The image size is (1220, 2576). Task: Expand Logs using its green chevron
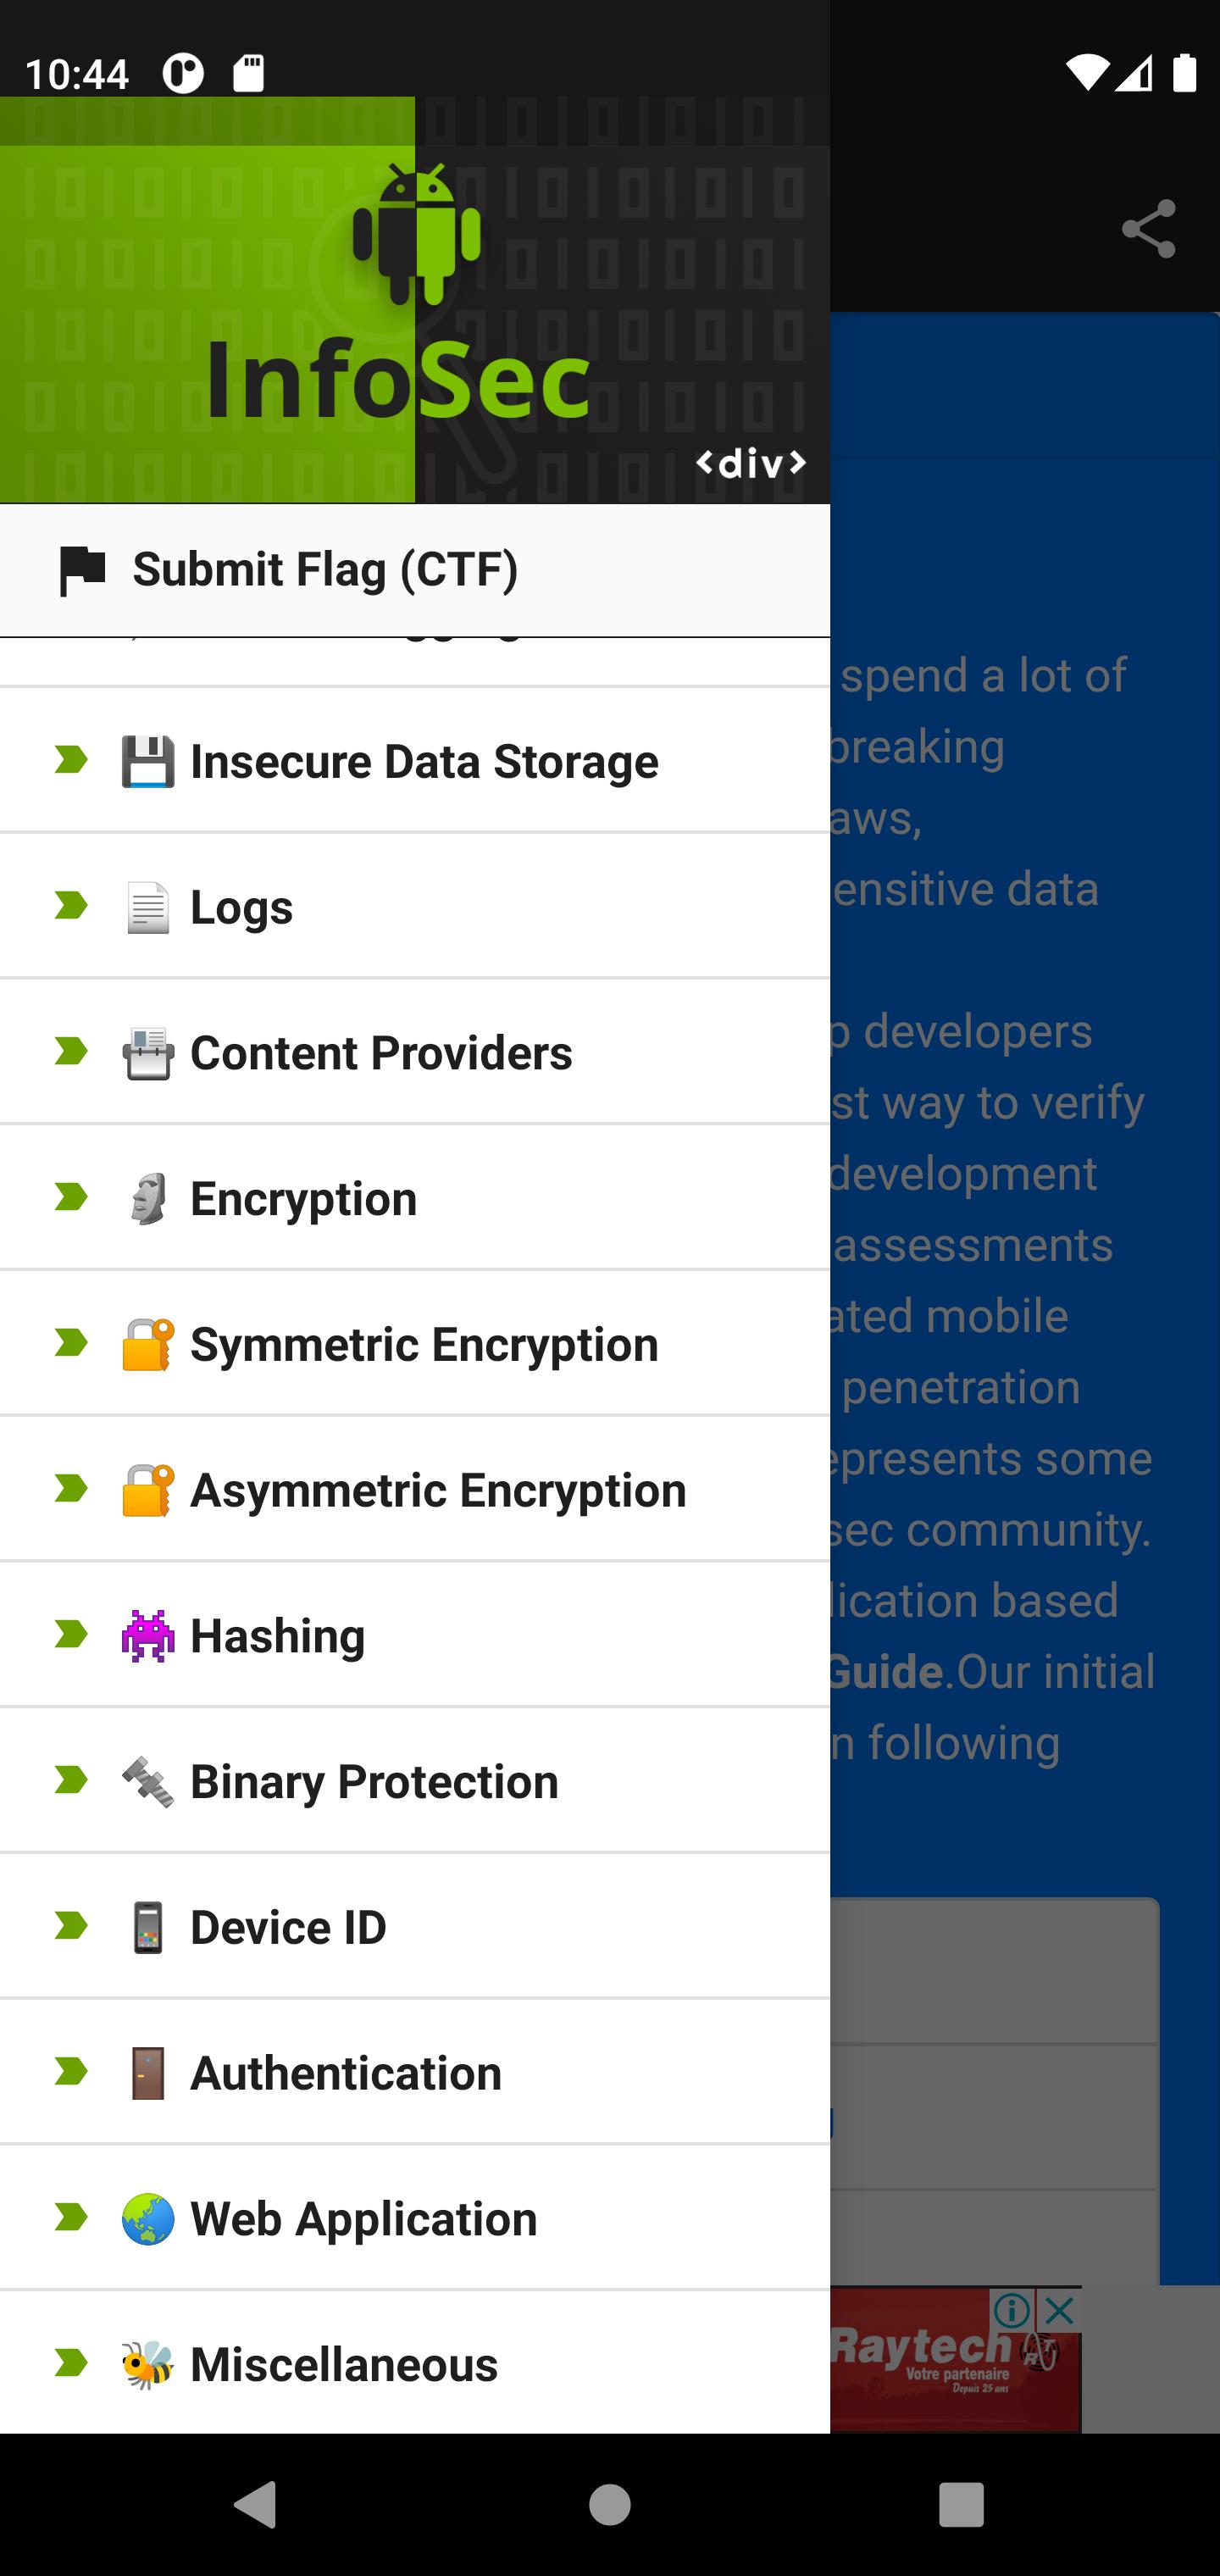point(71,906)
